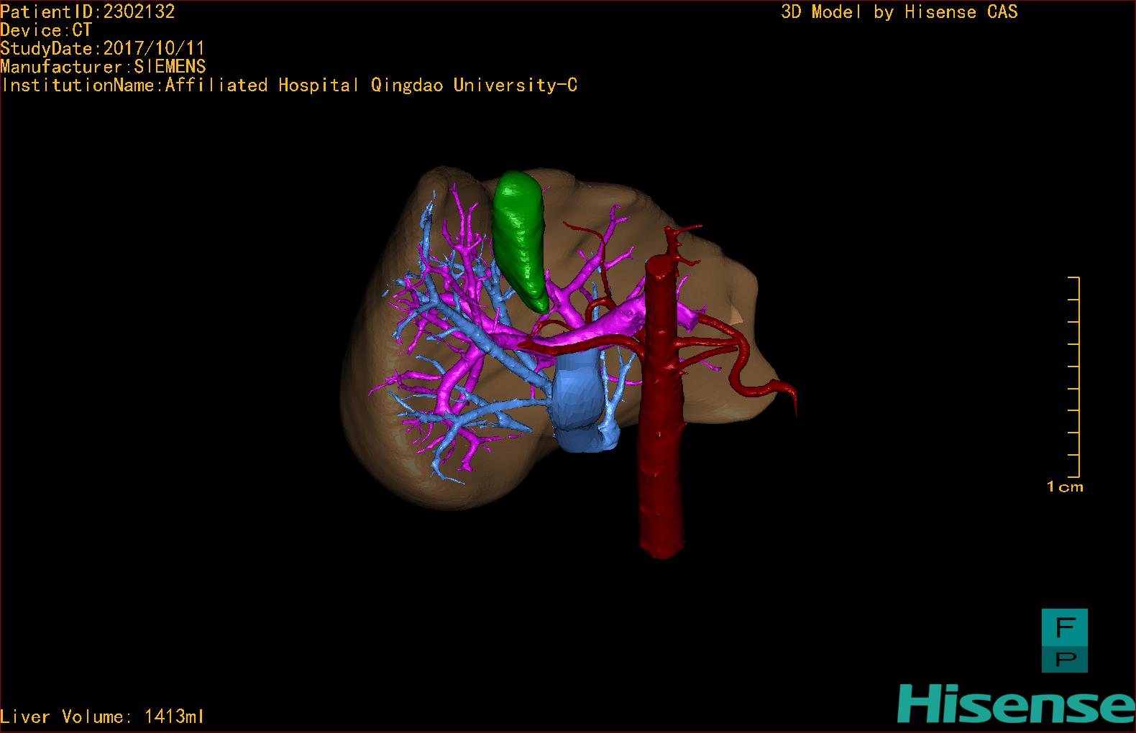Click the blue inferior vena cava segment

tap(577, 402)
